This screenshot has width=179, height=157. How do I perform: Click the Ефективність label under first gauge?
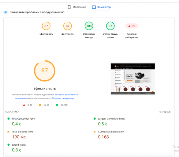pos(46,34)
